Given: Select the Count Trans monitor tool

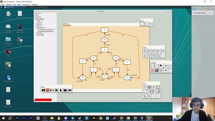Looking at the screenshot, I should tap(149, 55).
